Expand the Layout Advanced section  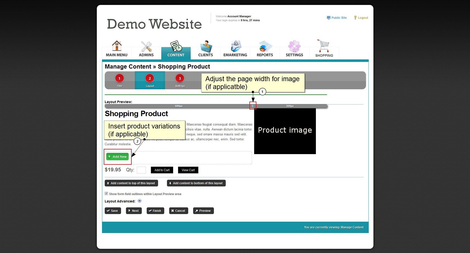[140, 201]
